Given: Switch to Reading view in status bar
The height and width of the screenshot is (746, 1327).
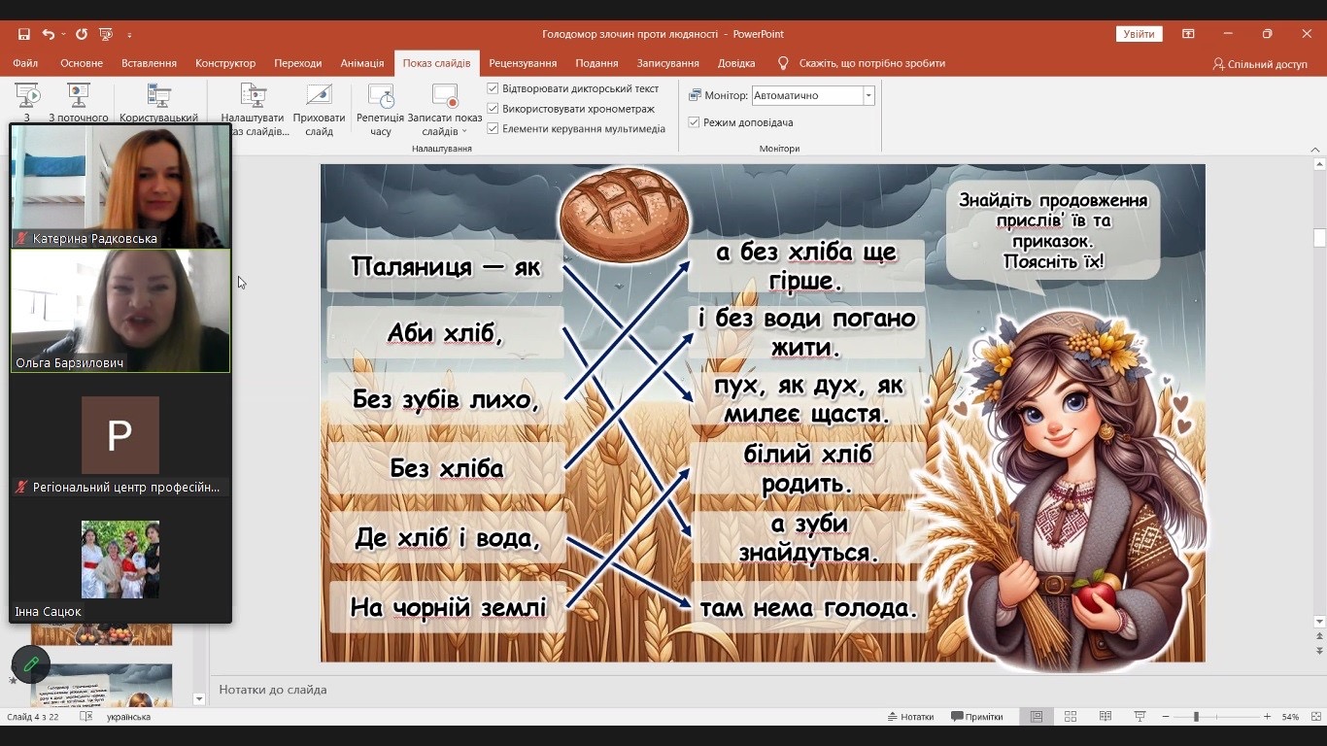Looking at the screenshot, I should point(1106,717).
